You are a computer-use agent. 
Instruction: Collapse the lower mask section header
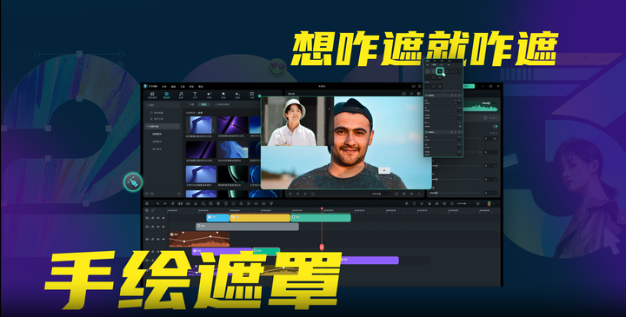(426, 132)
